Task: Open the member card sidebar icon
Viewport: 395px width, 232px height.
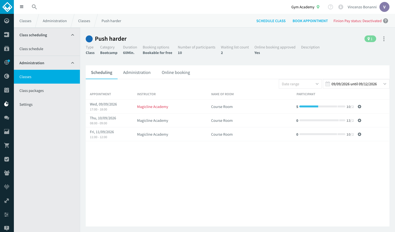Action: (7, 48)
